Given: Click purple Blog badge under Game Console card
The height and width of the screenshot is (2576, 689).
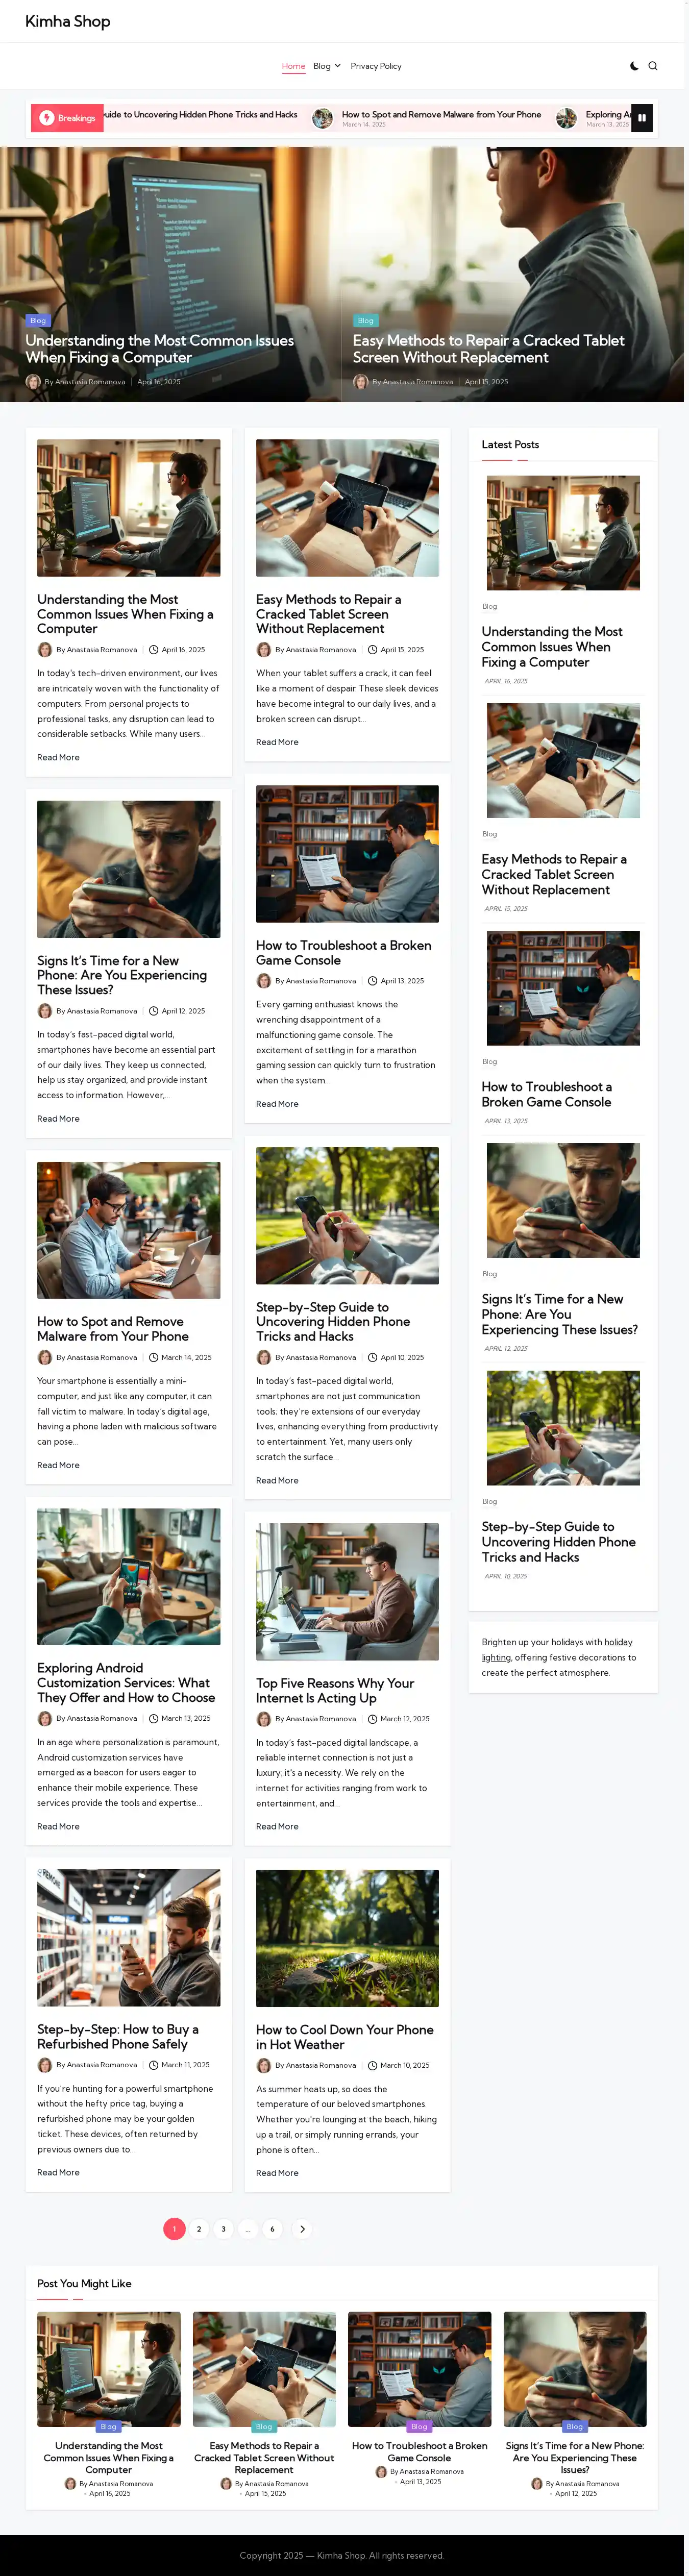Looking at the screenshot, I should (419, 2426).
